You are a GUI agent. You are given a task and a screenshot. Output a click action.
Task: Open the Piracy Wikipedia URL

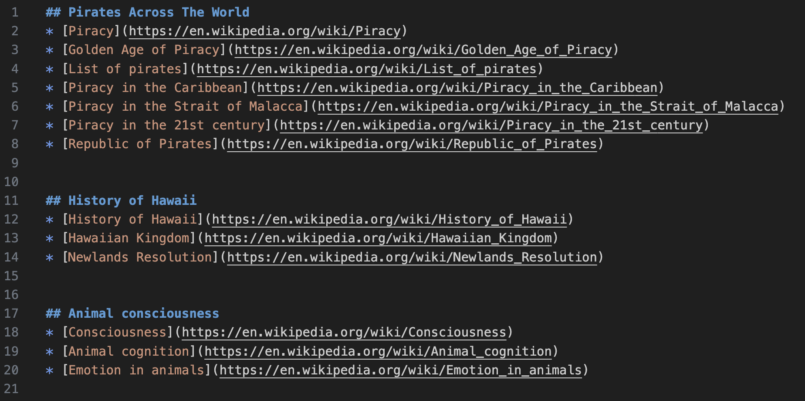click(x=264, y=31)
